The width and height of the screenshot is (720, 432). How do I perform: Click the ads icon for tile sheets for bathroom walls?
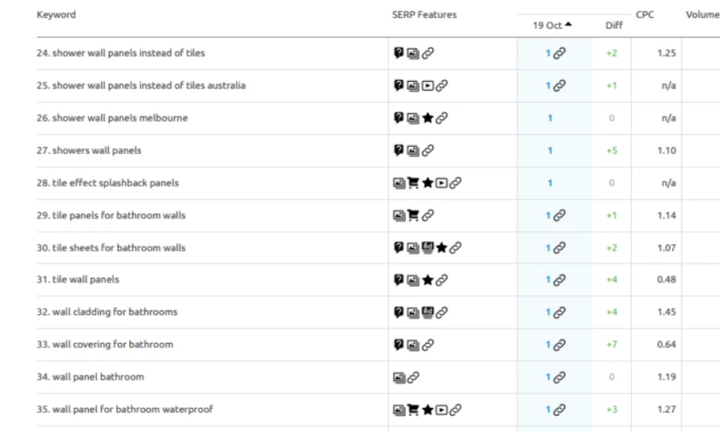[427, 247]
